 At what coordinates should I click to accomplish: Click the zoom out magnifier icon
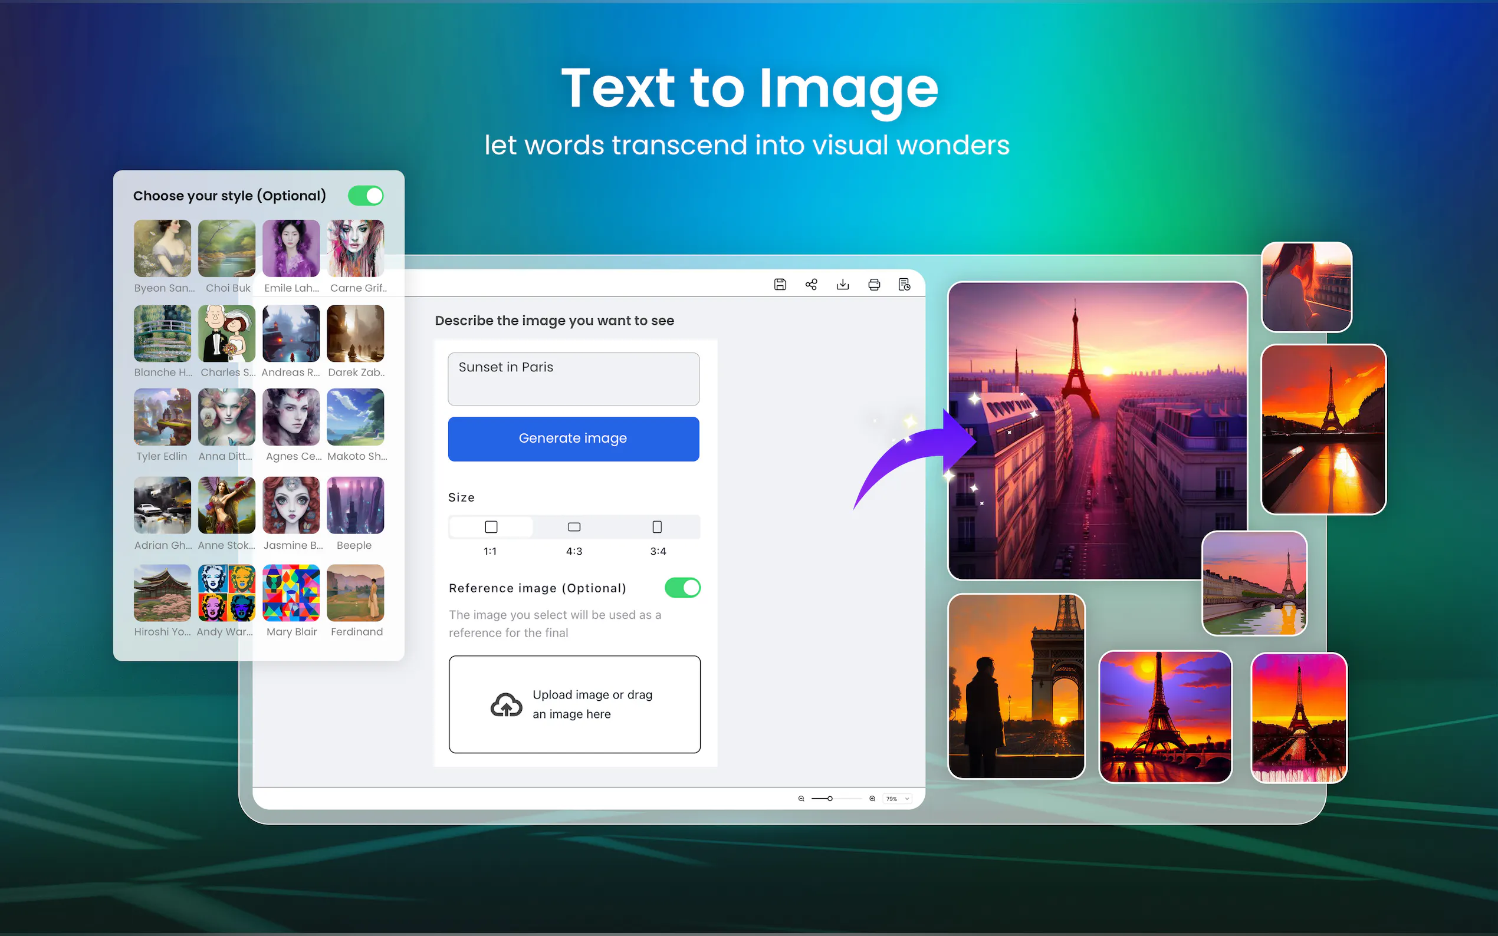(801, 799)
